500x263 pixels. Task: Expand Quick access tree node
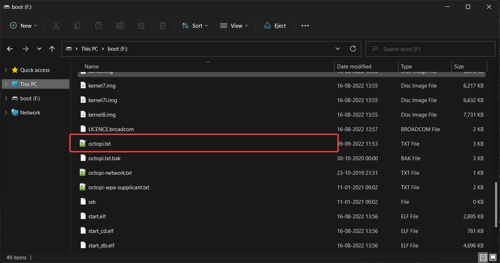[6, 70]
